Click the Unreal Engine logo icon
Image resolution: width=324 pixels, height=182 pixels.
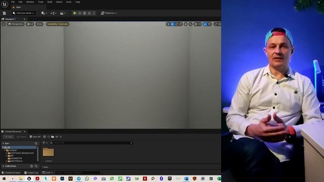[5, 5]
